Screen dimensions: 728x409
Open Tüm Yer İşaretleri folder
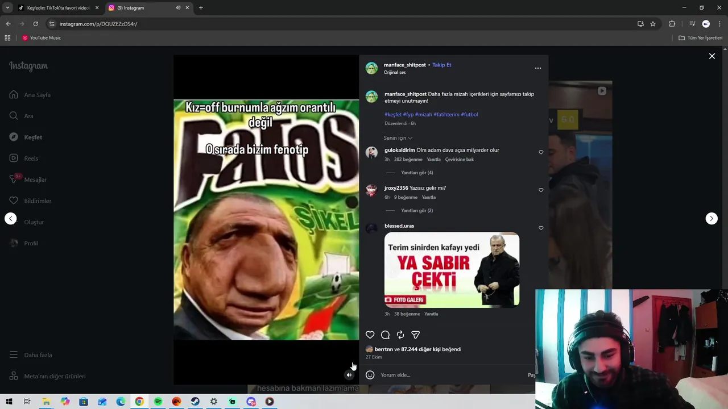click(x=701, y=38)
